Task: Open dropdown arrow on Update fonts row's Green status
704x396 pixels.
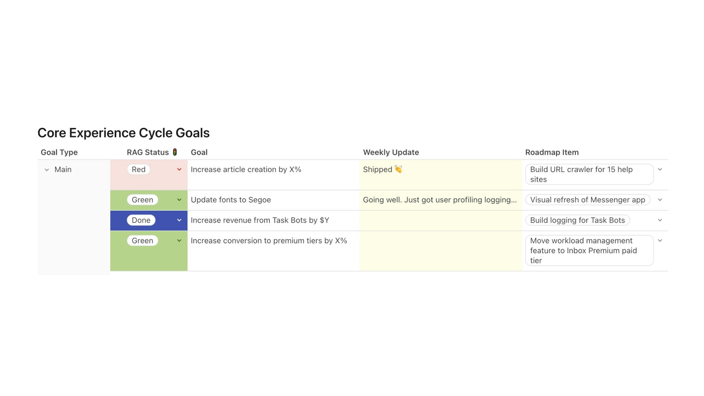Action: [179, 200]
